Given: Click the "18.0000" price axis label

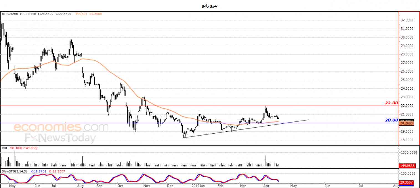Looking at the screenshot, I should pos(407,140).
